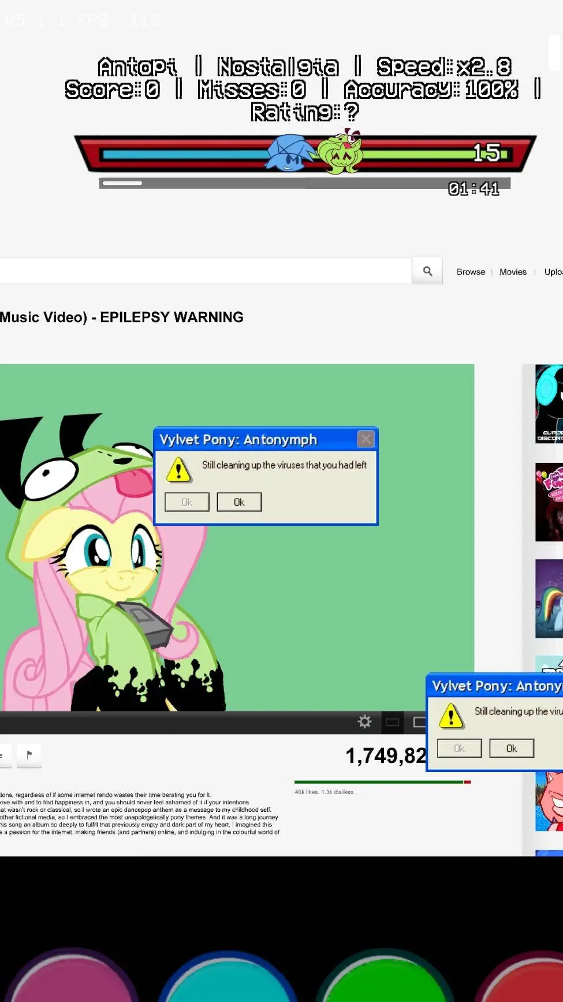
Task: Click warning icon in lower-right dialog
Action: 451,715
